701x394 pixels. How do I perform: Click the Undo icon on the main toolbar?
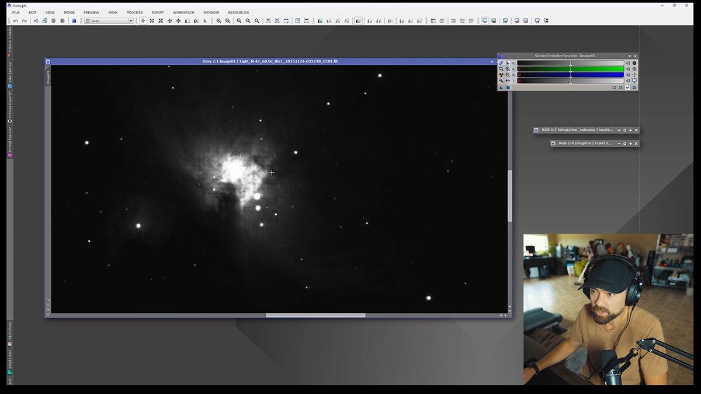click(x=15, y=21)
